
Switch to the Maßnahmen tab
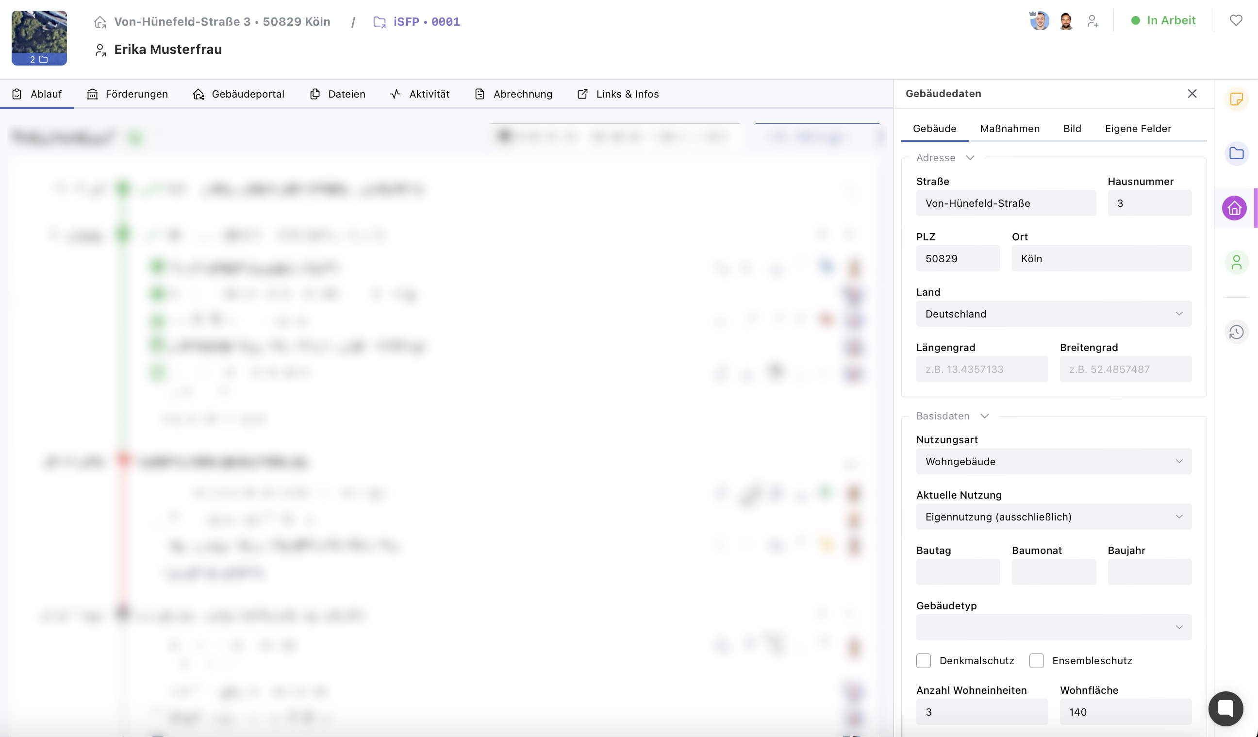[1010, 128]
